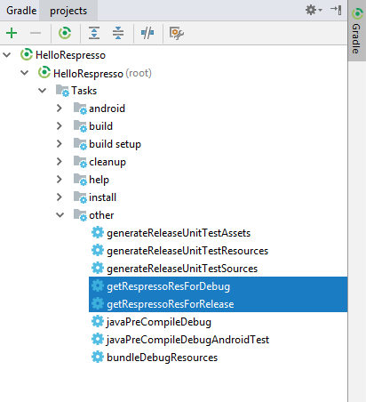Select generateReleaseUnitTestSources task text
The image size is (366, 402).
182,269
